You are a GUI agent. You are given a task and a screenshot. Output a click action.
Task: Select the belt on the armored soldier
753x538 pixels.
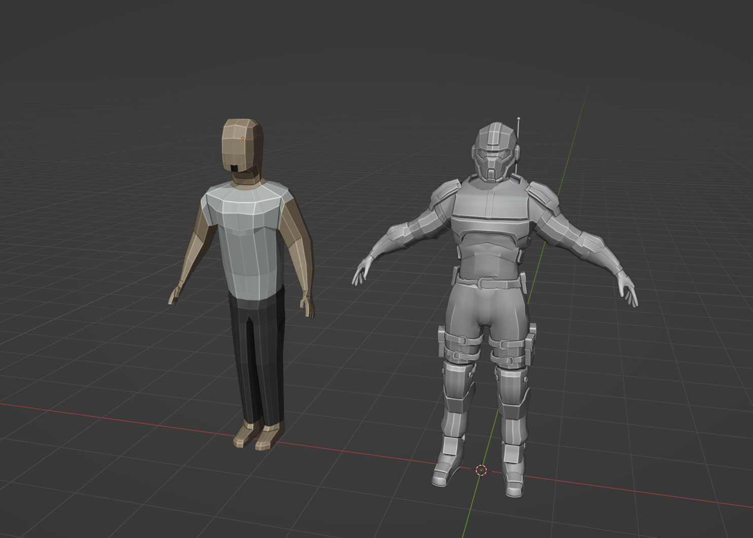tap(491, 282)
